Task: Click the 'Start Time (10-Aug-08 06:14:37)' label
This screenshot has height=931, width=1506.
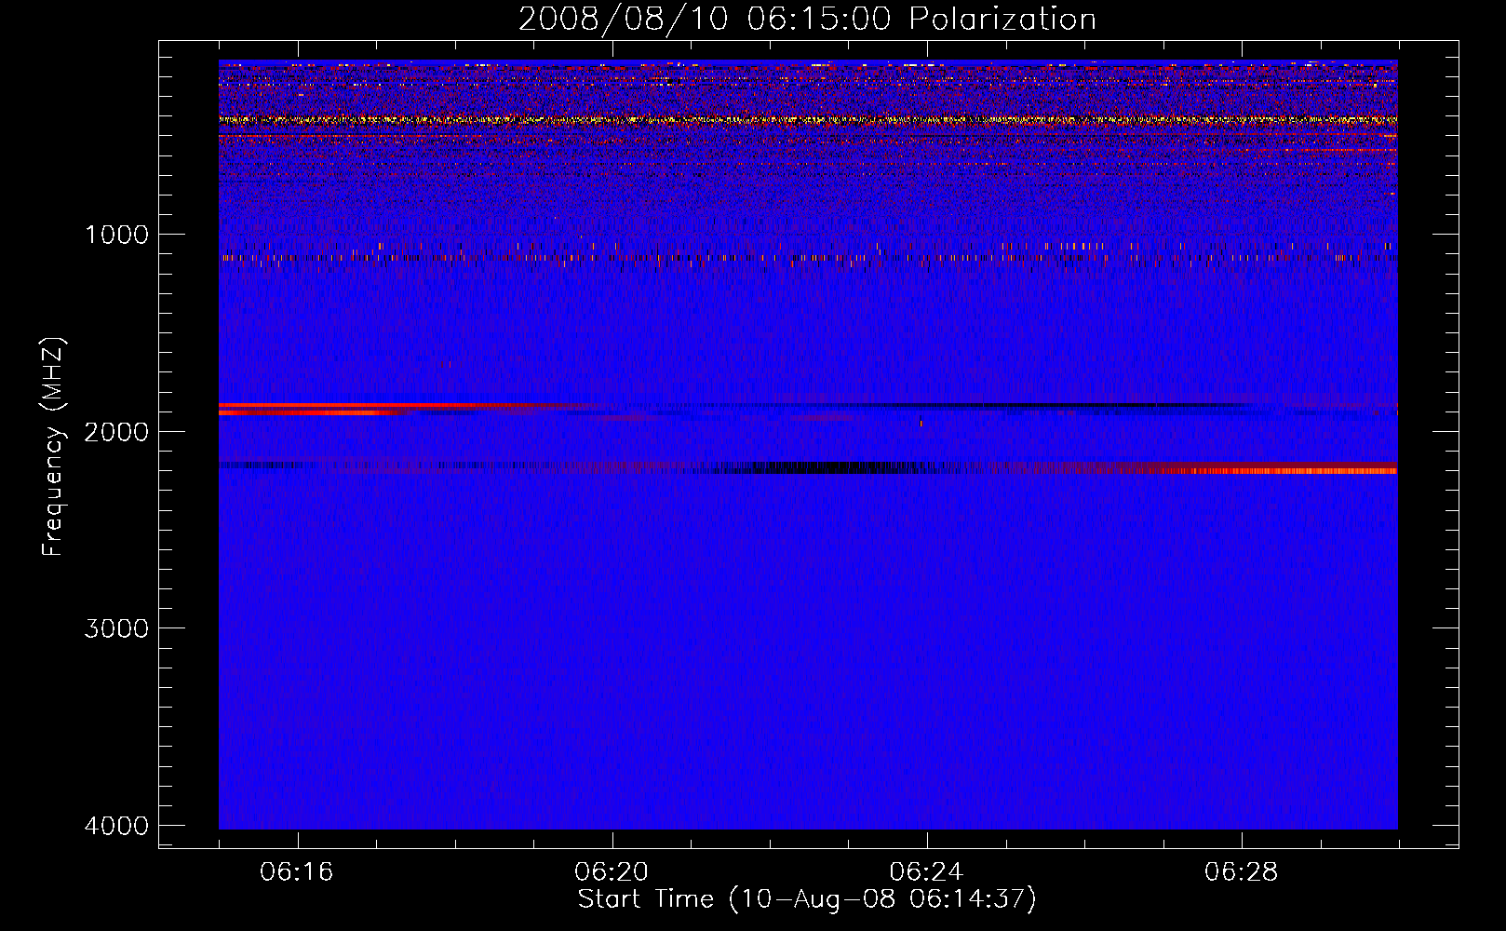Action: point(807,899)
